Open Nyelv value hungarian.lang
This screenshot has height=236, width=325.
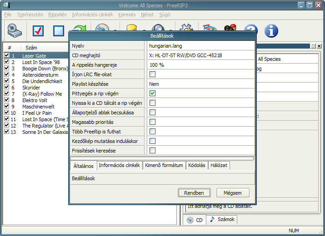(x=201, y=46)
